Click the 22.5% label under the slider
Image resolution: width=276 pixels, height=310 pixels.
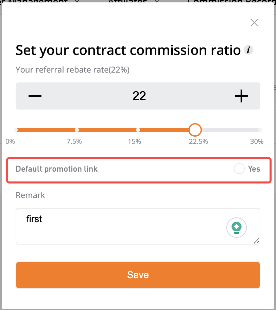point(198,141)
